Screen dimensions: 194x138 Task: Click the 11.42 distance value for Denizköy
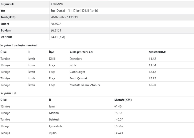(x=152, y=59)
